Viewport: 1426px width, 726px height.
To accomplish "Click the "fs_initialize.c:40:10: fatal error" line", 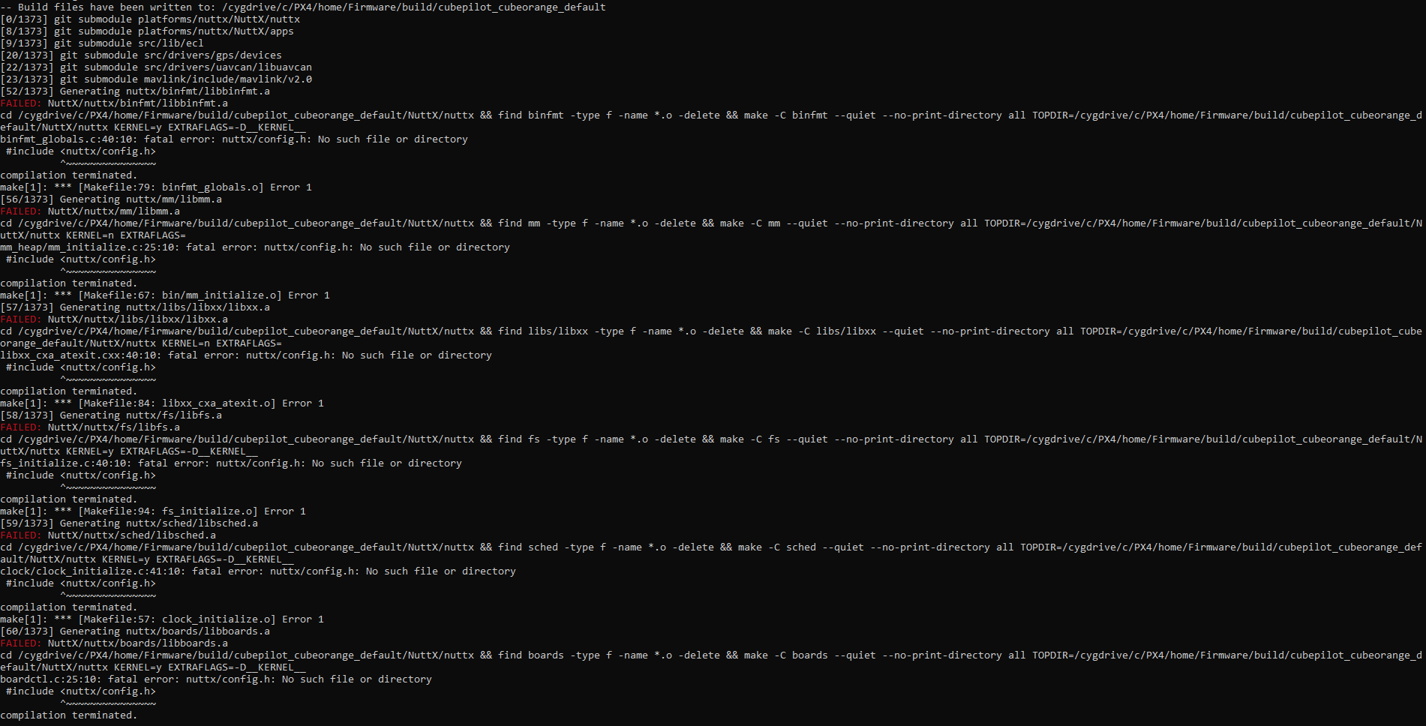I will (231, 463).
